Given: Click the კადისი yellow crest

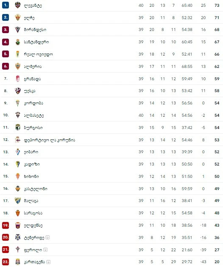Looking at the screenshot, I should 18,164.
